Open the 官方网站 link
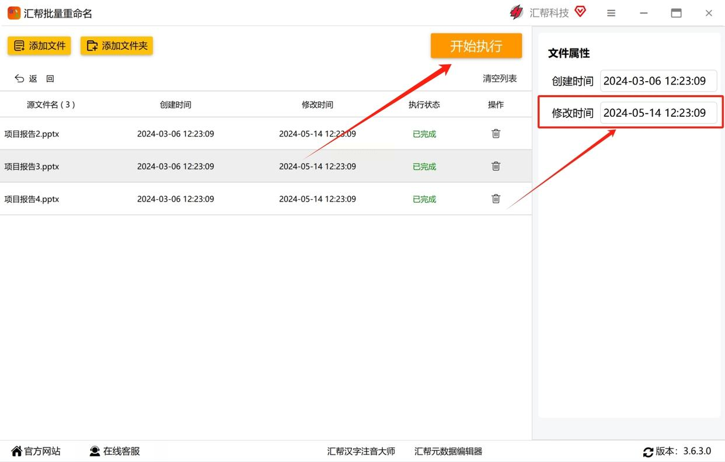 pyautogui.click(x=36, y=451)
